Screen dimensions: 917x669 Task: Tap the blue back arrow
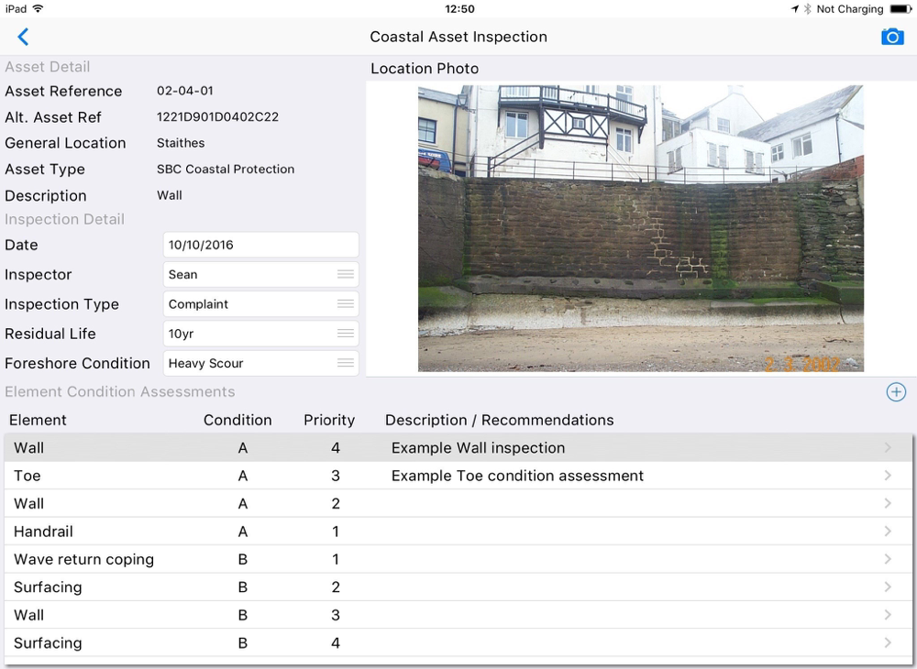coord(23,37)
